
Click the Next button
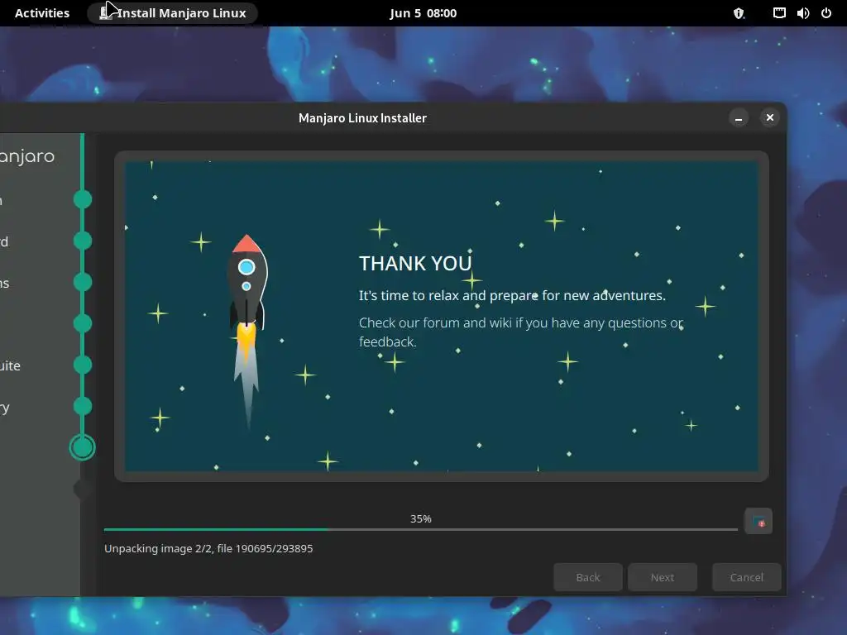click(663, 577)
